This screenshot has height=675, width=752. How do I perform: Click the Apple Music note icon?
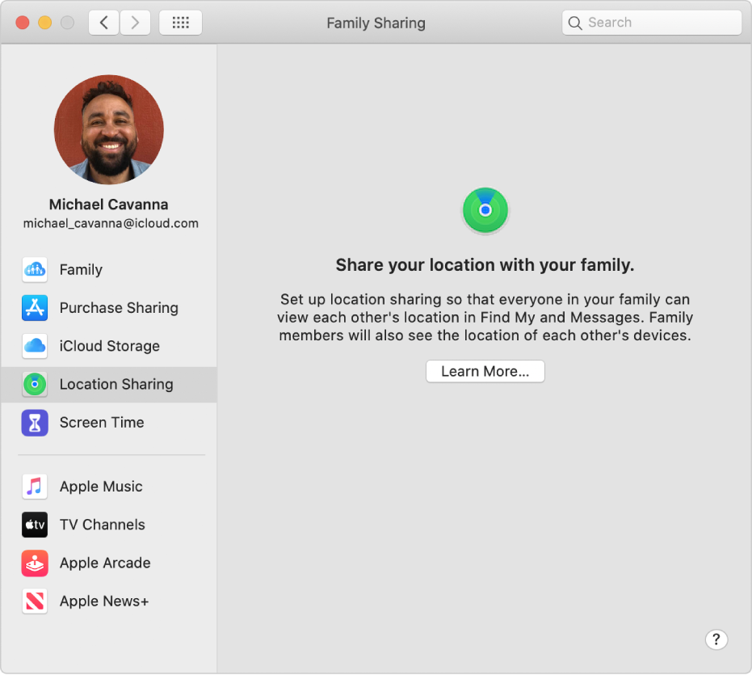coord(35,487)
